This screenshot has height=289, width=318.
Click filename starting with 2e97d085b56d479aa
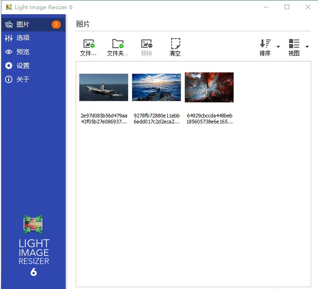pyautogui.click(x=104, y=119)
